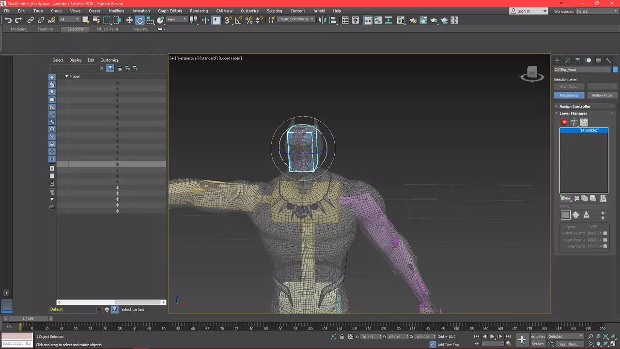Open the Graph Editors menu
The width and height of the screenshot is (620, 349).
170,11
